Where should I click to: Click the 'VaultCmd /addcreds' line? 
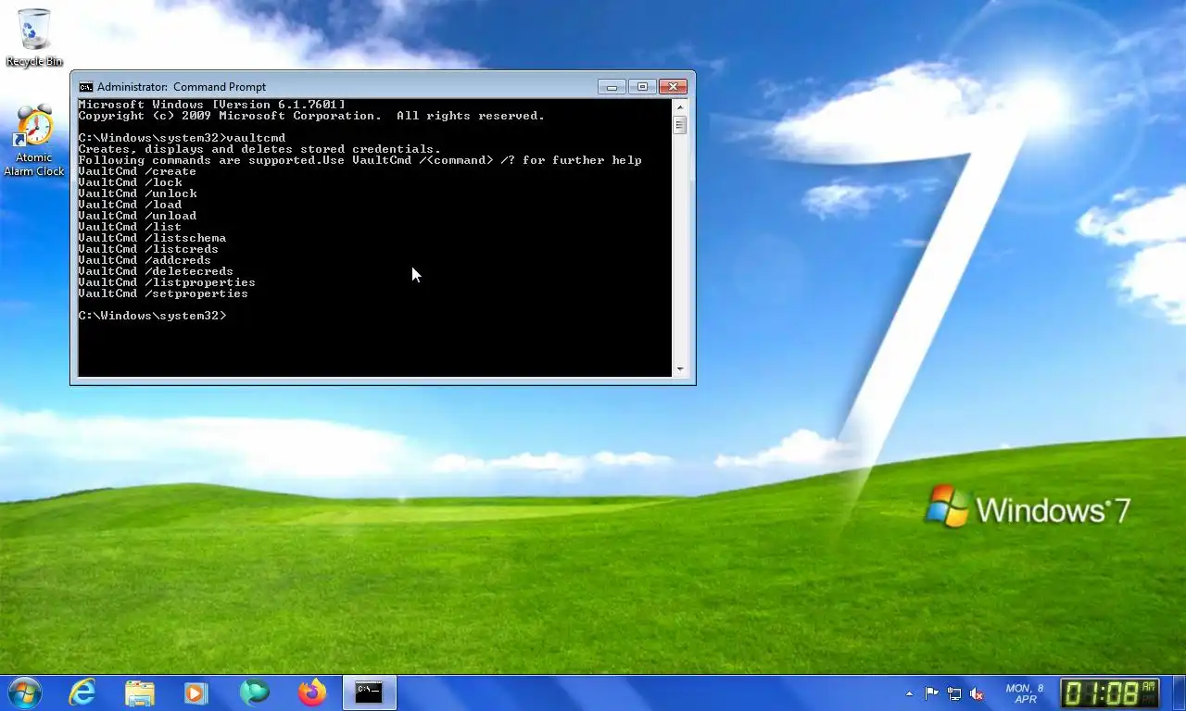[145, 260]
